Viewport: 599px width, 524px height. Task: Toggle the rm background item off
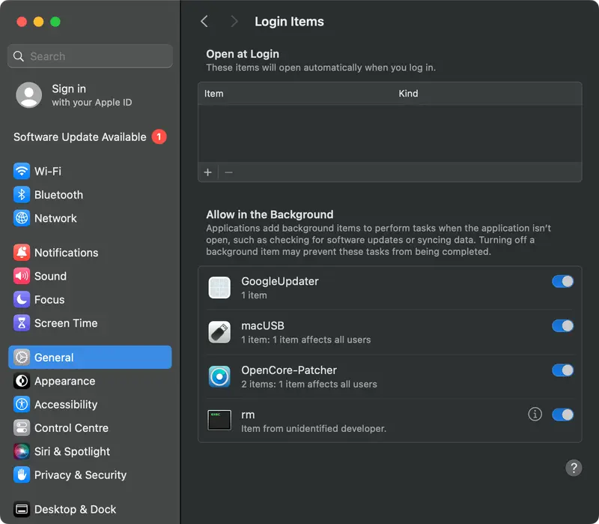(x=562, y=414)
